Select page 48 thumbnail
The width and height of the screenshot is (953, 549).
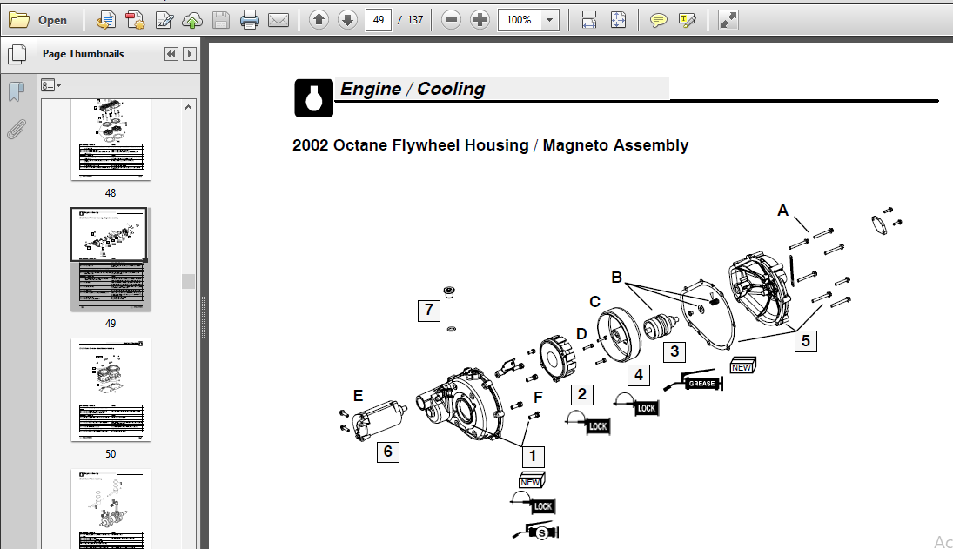pyautogui.click(x=111, y=140)
